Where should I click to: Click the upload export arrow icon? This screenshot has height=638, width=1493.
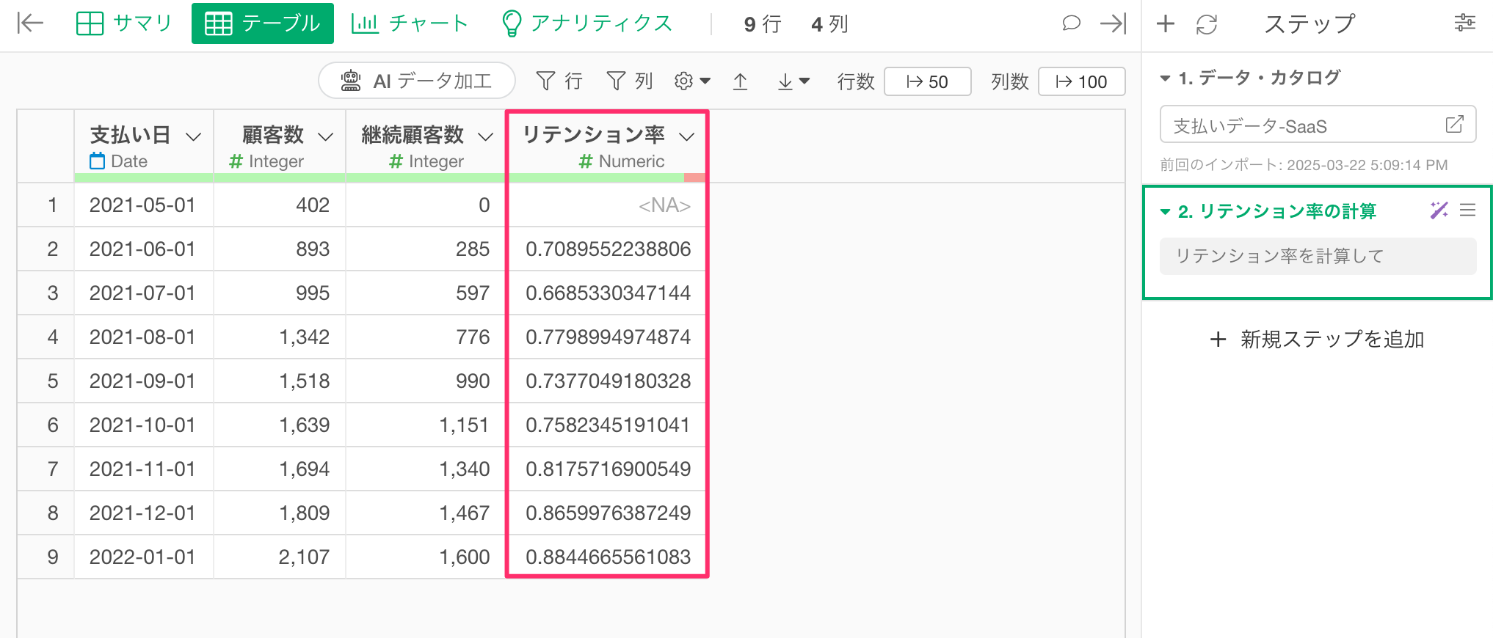[740, 81]
